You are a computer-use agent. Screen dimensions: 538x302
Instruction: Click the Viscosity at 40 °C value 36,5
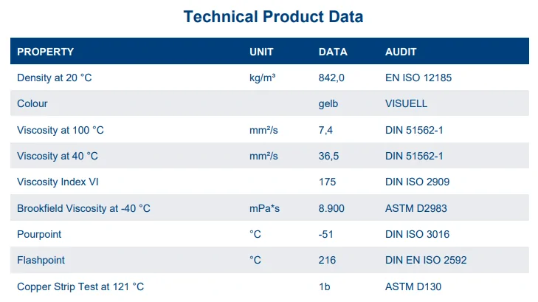(x=328, y=156)
